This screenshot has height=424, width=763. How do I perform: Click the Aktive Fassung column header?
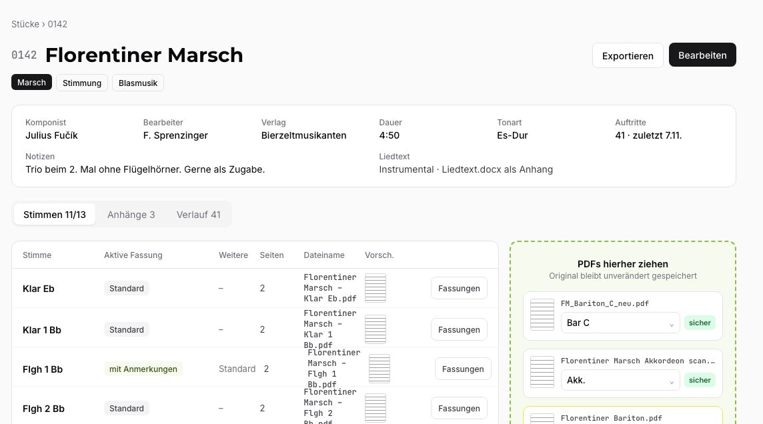click(133, 255)
